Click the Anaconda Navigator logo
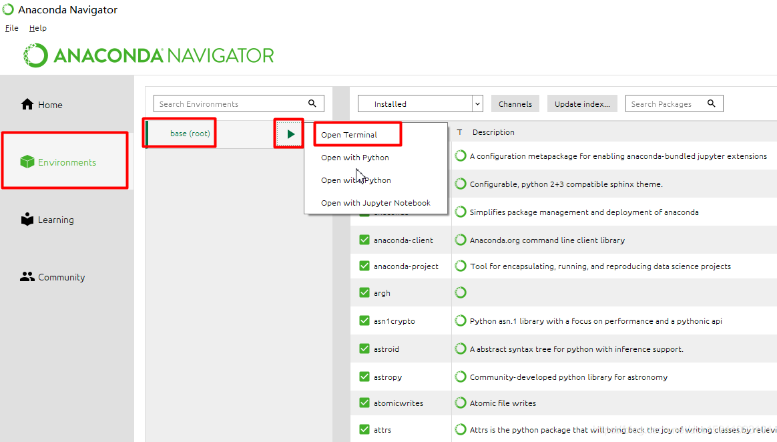Screen dimensions: 777x442 pos(149,55)
